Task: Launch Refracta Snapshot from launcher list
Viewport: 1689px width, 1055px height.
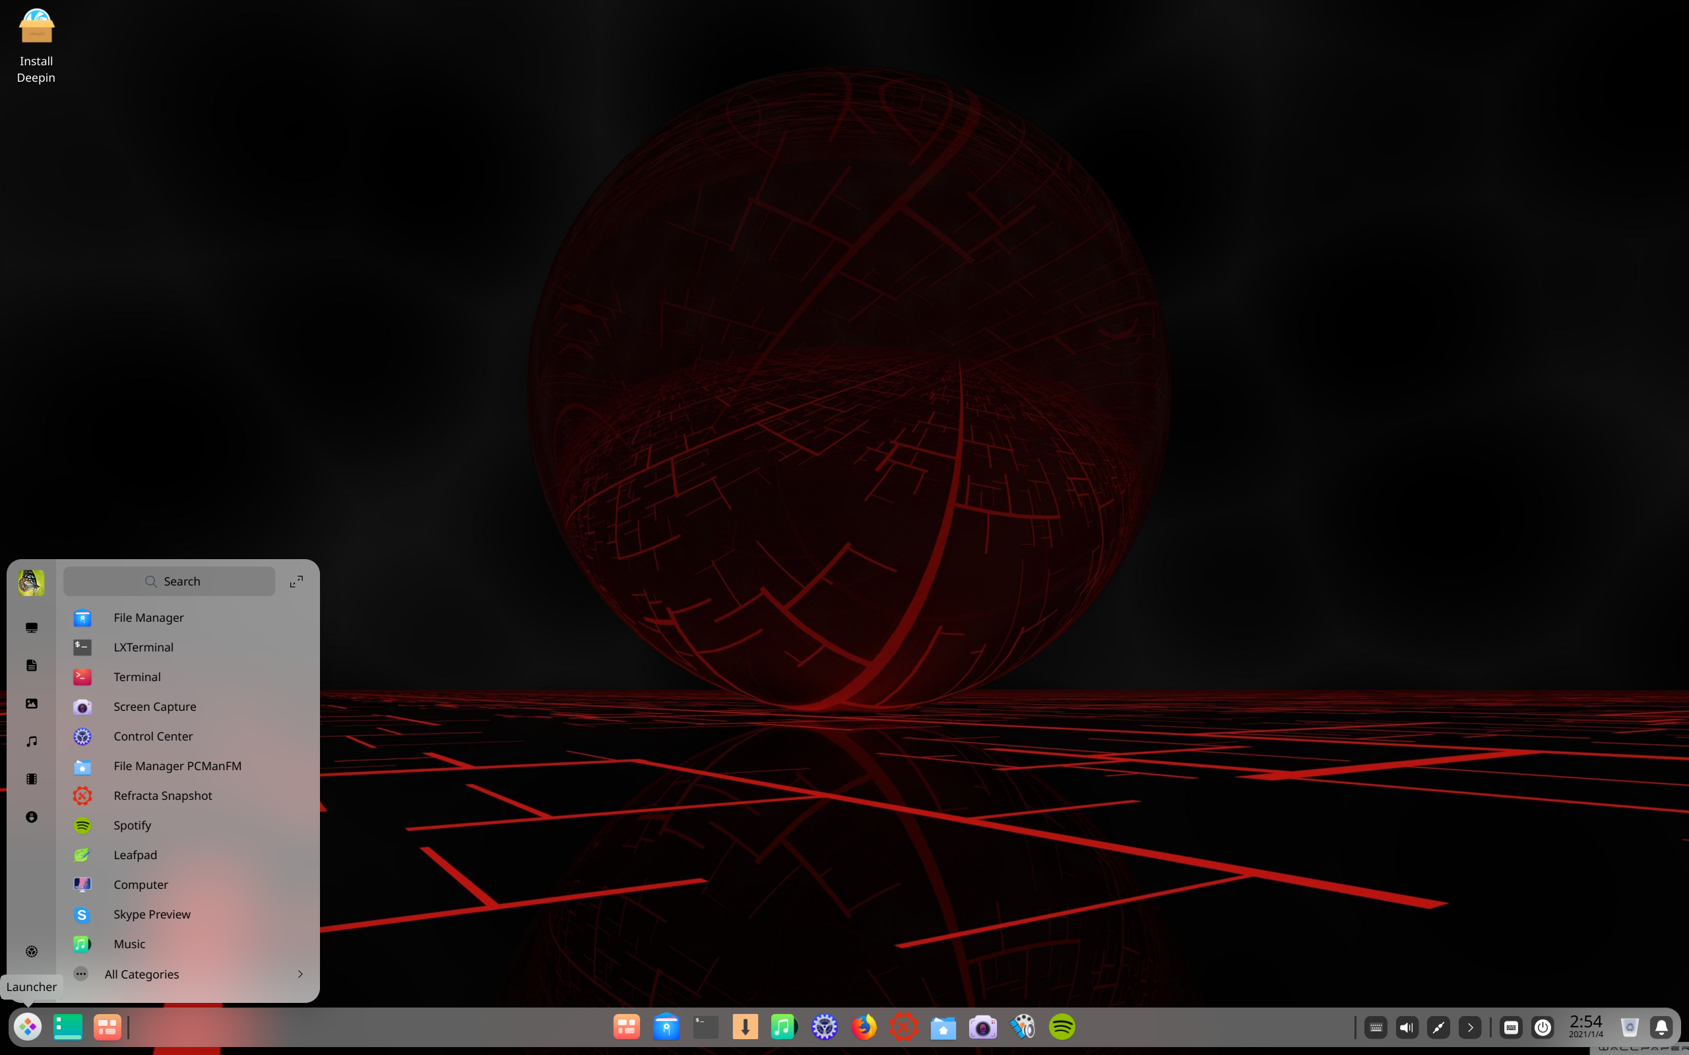Action: [x=188, y=795]
